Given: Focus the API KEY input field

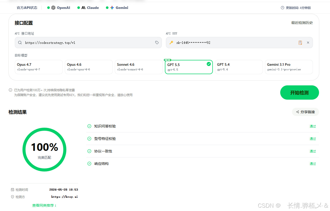Looking at the screenshot, I should tap(239, 43).
